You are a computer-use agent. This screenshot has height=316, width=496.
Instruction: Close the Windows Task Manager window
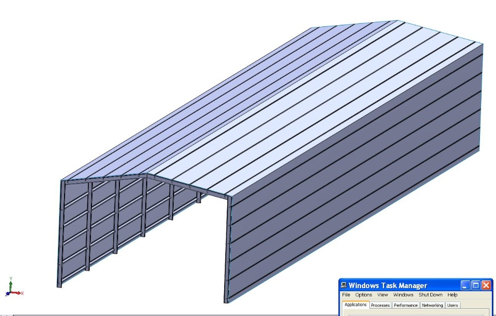click(486, 286)
